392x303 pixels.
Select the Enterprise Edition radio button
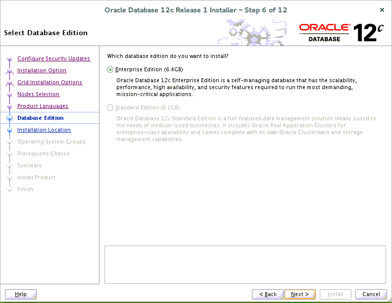pyautogui.click(x=110, y=69)
